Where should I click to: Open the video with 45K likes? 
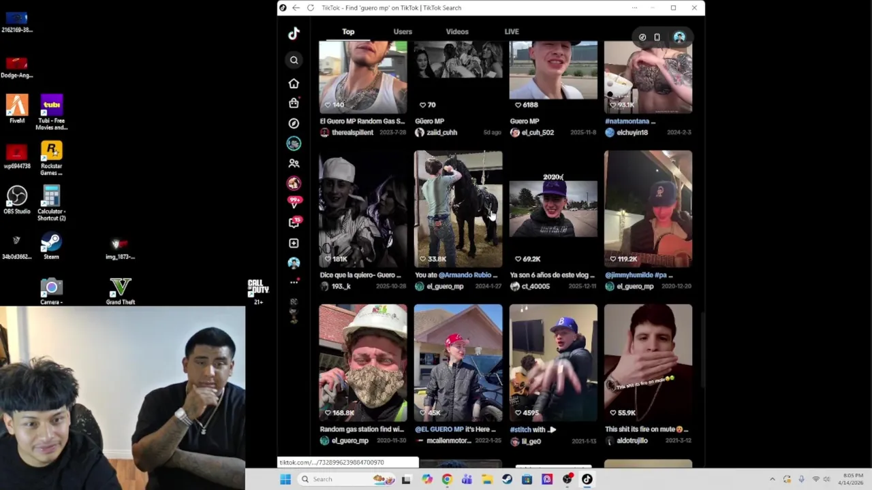coord(458,363)
